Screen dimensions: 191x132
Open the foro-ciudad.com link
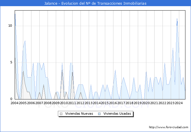coord(168,127)
